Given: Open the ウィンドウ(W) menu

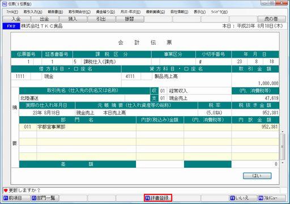Looking at the screenshot, I should tap(219, 12).
